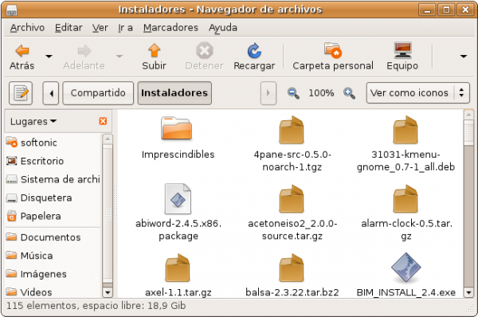The image size is (478, 317).
Task: Click file view scrollbar up arrow
Action: [468, 115]
